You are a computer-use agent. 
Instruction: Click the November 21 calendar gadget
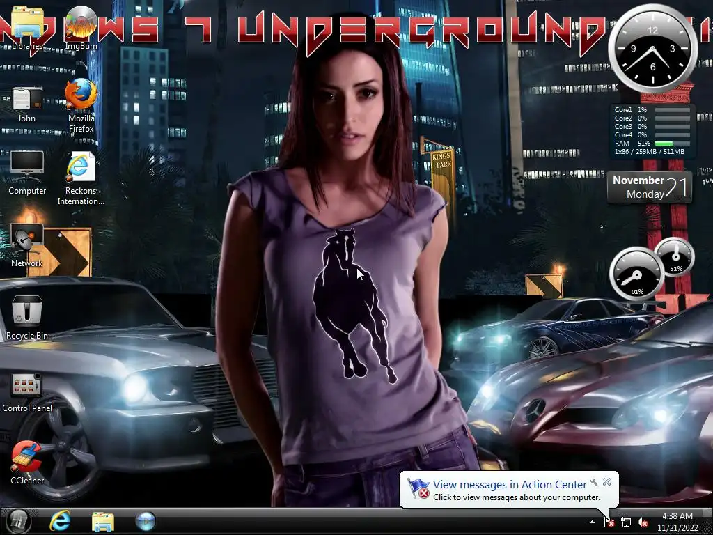(650, 187)
